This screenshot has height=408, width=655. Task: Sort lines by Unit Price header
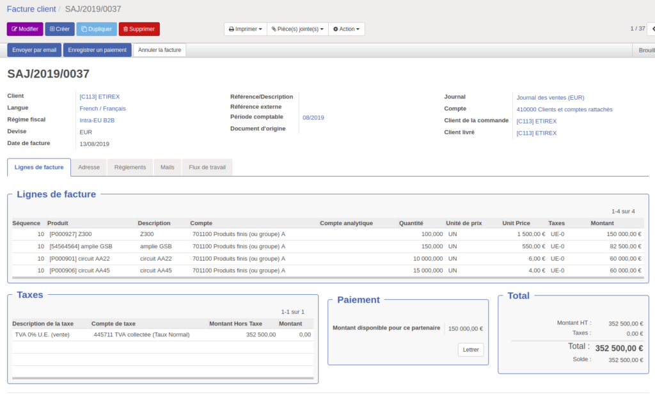[516, 223]
